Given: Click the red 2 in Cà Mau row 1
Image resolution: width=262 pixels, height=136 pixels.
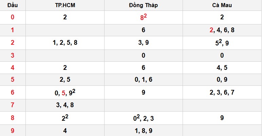Looking at the screenshot, I should click(212, 30).
